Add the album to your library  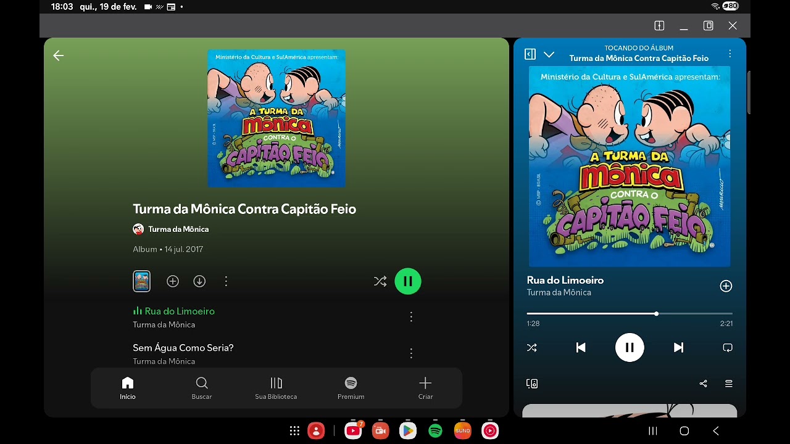pos(173,281)
